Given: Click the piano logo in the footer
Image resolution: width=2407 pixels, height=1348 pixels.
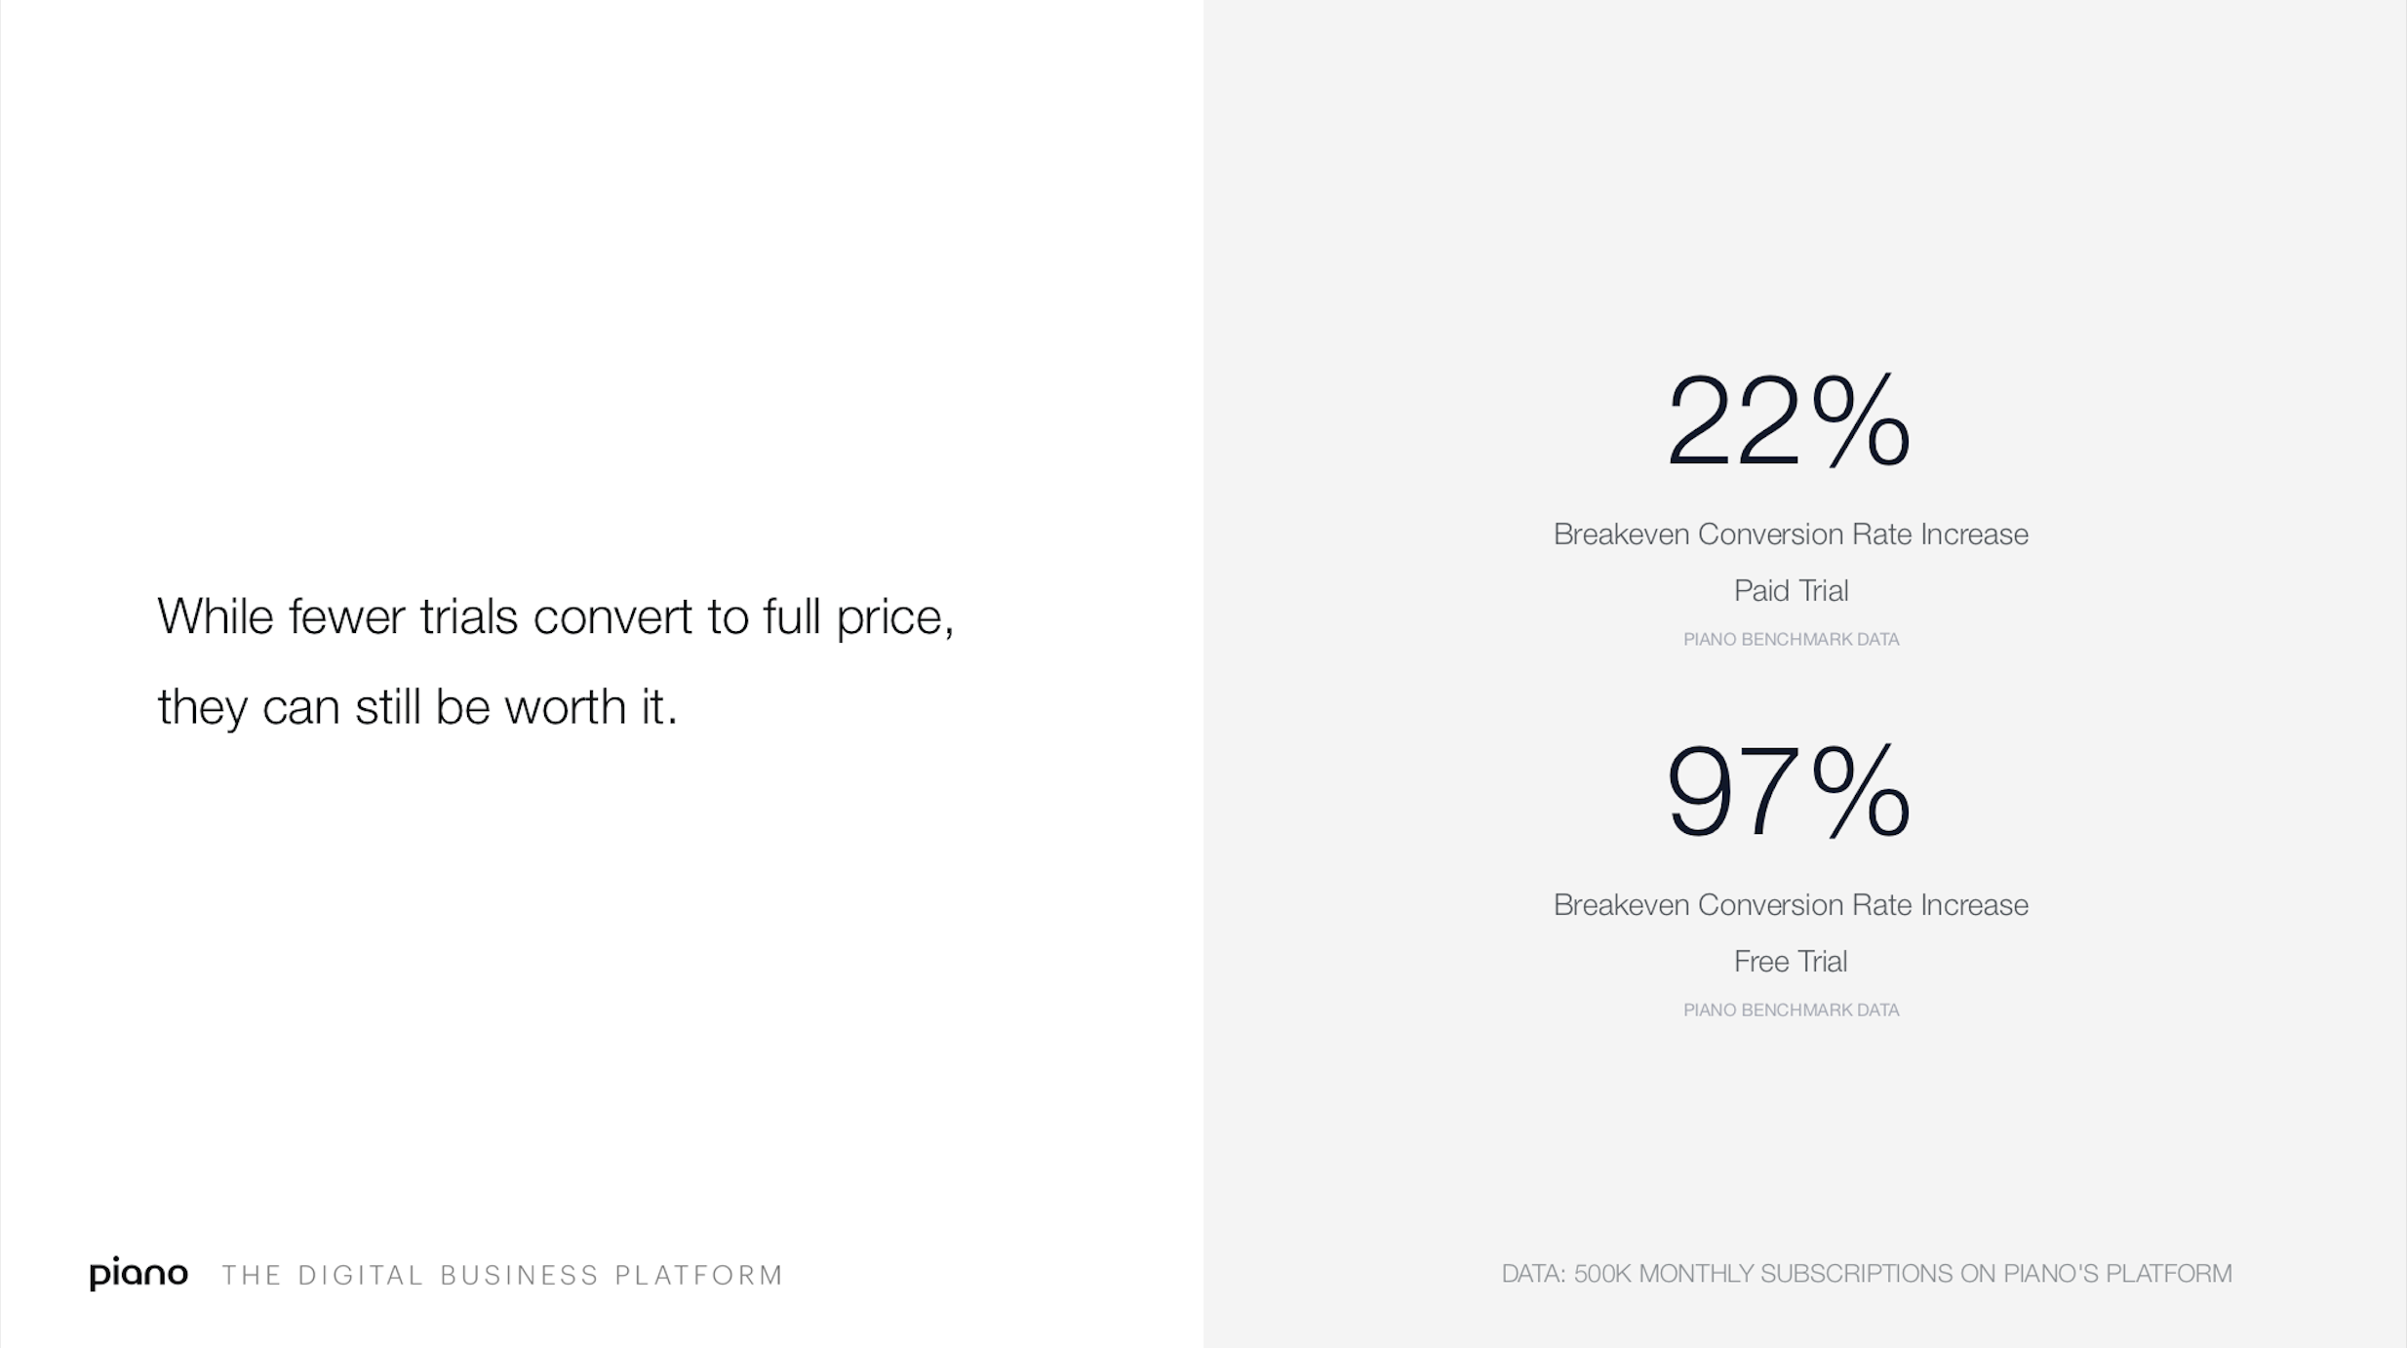Looking at the screenshot, I should click(138, 1274).
